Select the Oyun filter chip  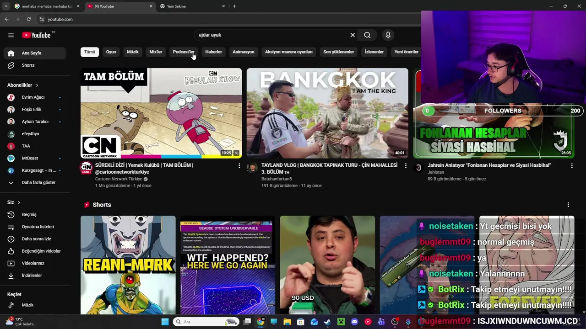[111, 52]
